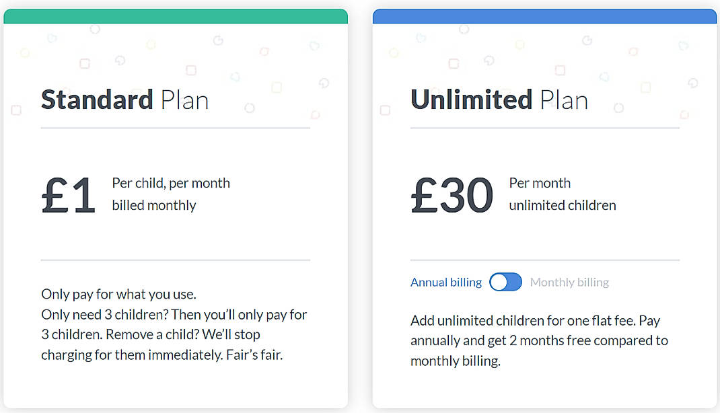720x413 pixels.
Task: Select the £30 per month price
Action: click(x=452, y=195)
